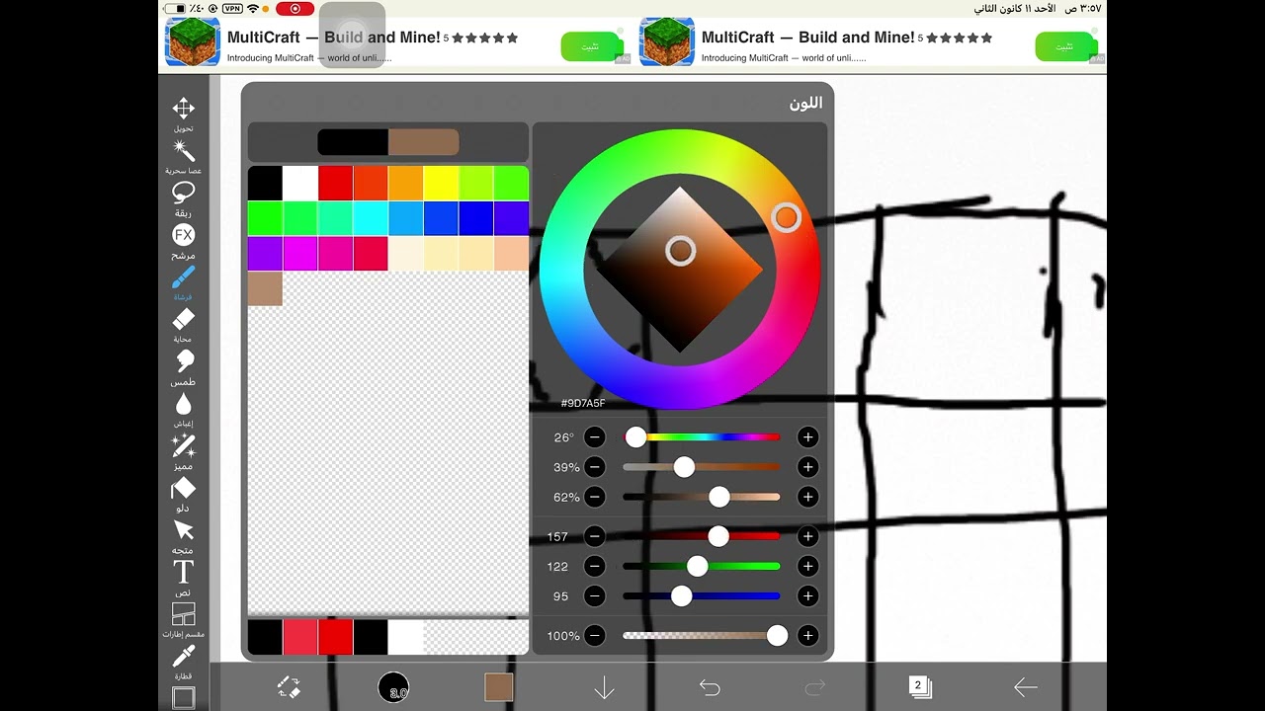1265x711 pixels.
Task: Decrease green value 122 with minus
Action: (594, 566)
